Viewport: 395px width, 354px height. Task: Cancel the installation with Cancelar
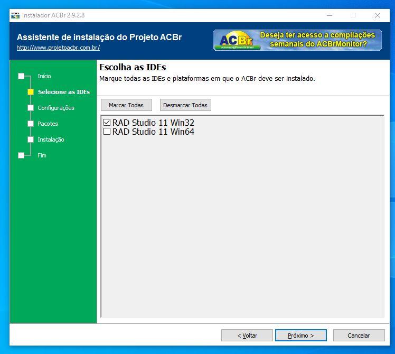[359, 336]
